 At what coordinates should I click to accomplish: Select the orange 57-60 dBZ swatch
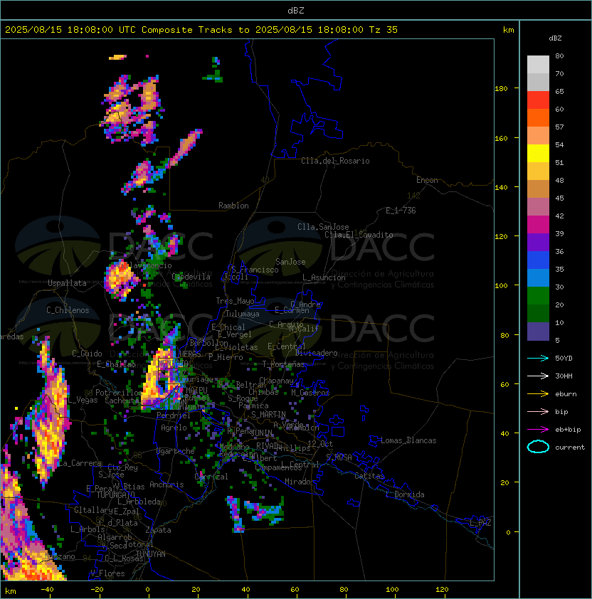click(x=538, y=118)
